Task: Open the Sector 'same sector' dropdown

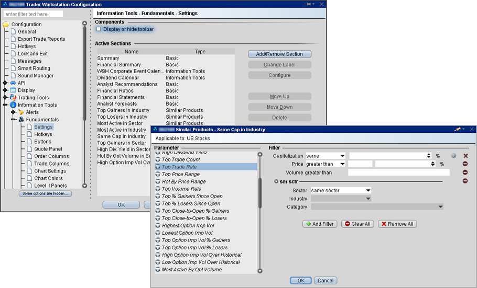Action: tap(368, 191)
